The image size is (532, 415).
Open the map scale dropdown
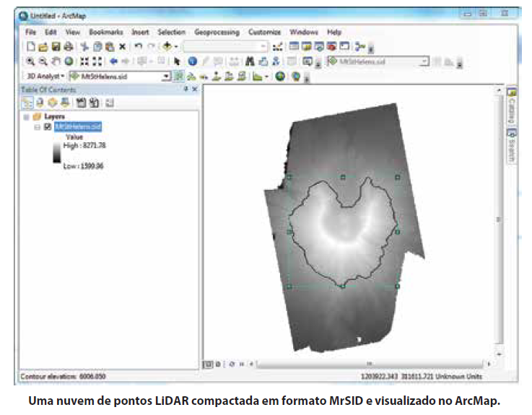click(263, 46)
